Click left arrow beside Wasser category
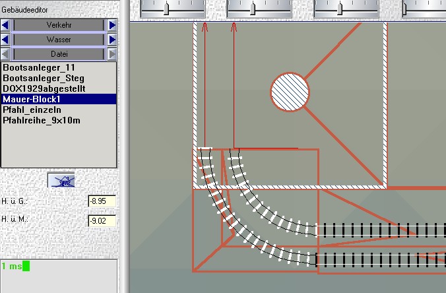The width and height of the screenshot is (446, 293). (6, 40)
